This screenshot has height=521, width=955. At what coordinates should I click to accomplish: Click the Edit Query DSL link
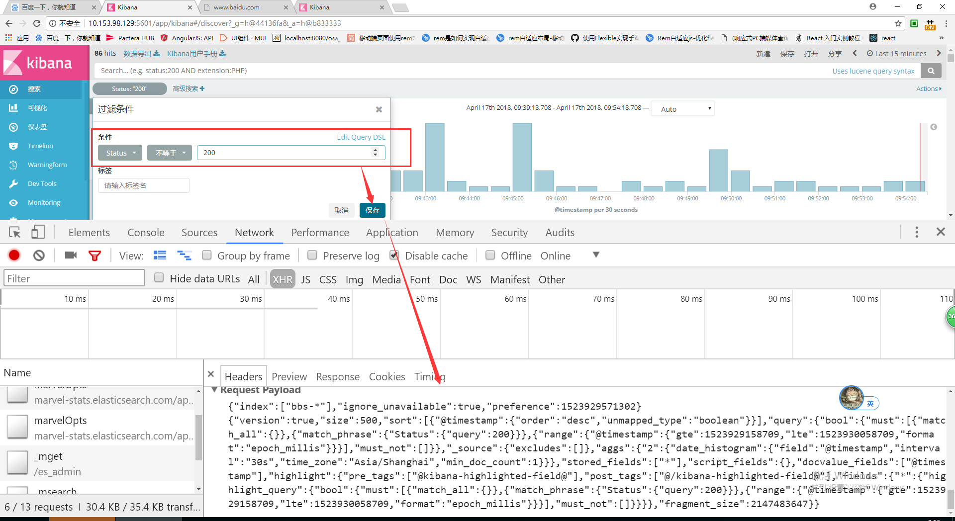(x=361, y=137)
